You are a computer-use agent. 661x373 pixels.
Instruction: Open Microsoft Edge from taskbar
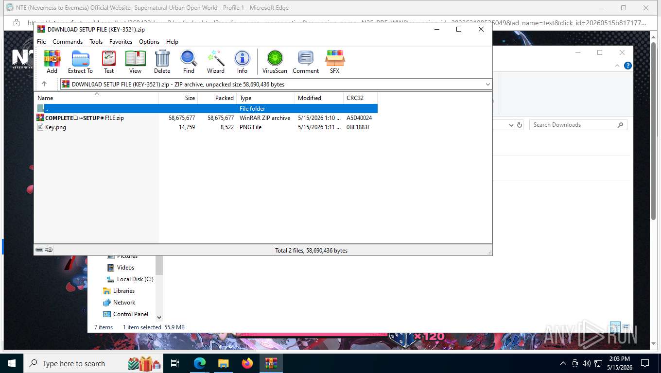[199, 363]
